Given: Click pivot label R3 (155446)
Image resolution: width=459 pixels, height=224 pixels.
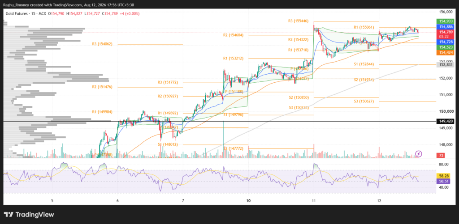Looking at the screenshot, I should (x=298, y=21).
